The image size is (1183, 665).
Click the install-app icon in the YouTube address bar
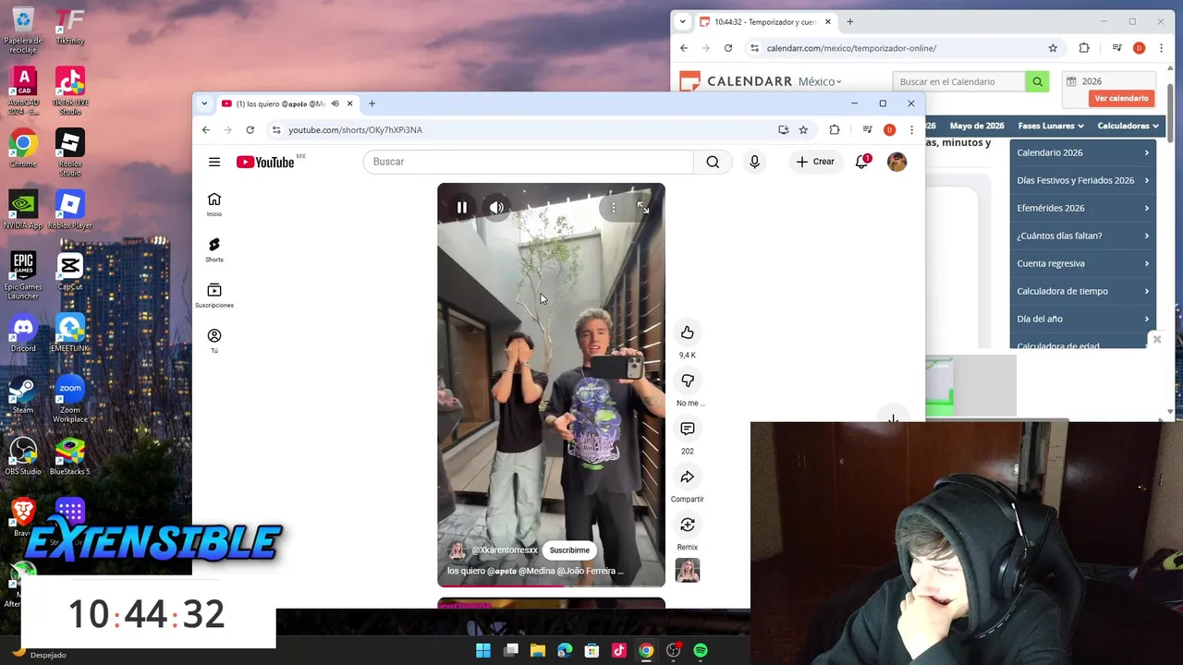783,130
